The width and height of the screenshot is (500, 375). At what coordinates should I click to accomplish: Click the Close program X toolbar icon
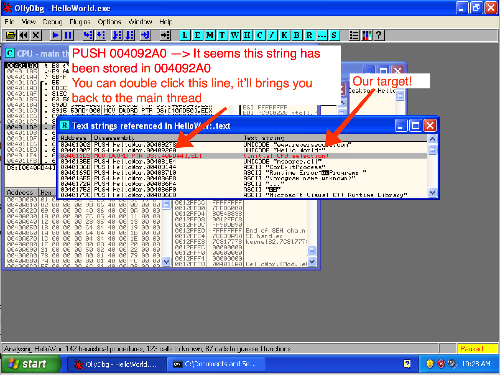pyautogui.click(x=36, y=35)
